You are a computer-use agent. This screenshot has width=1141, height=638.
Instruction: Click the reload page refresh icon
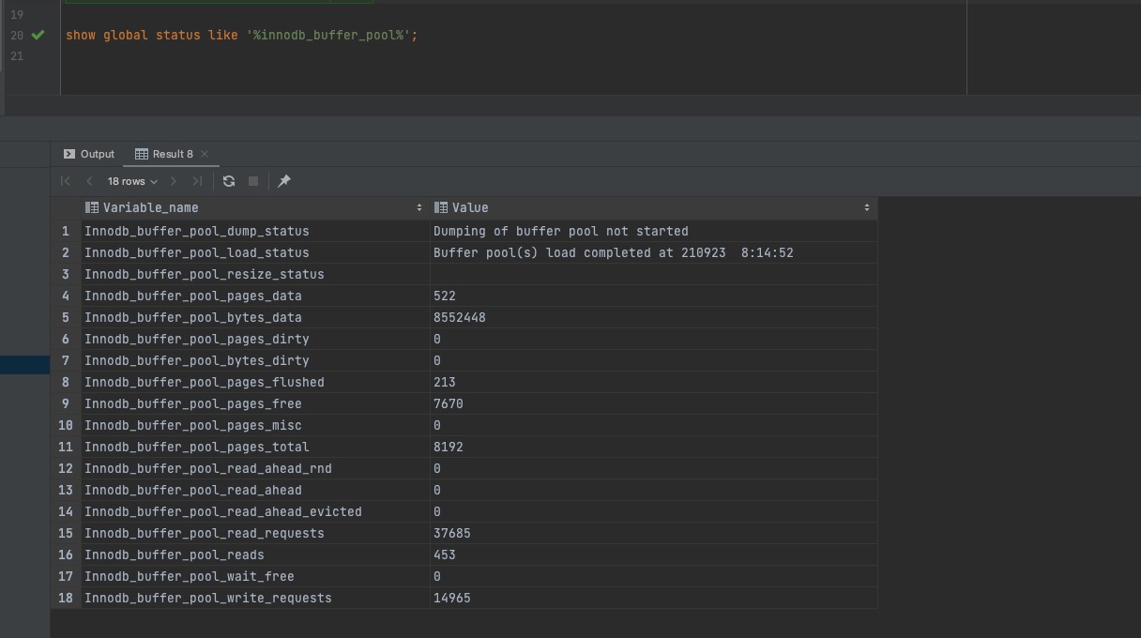pos(229,181)
